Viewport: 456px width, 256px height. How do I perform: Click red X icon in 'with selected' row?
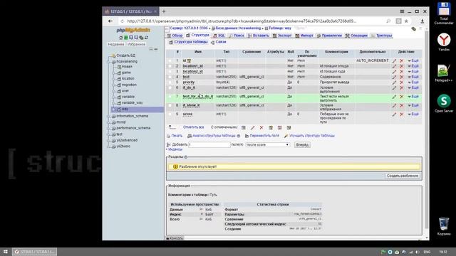261,128
